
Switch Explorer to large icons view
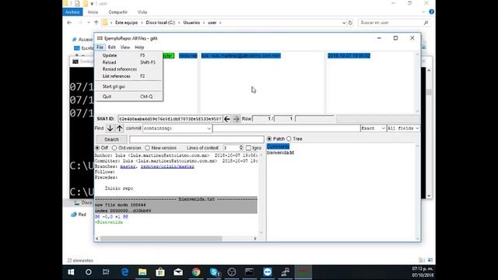coord(430,261)
